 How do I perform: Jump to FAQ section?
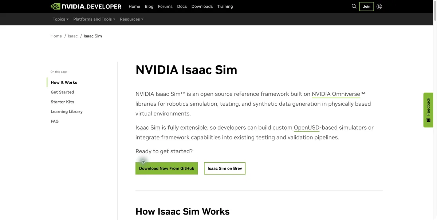[x=55, y=121]
